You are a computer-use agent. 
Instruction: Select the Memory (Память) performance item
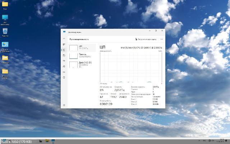click(x=82, y=56)
